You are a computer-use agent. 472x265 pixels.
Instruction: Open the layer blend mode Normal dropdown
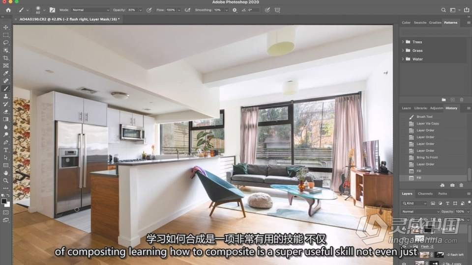click(420, 212)
